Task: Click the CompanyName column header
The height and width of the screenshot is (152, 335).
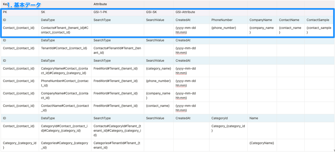Action: coord(262,20)
